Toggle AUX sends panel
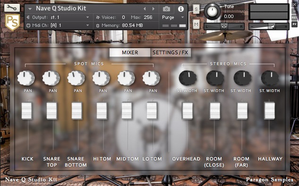 pos(294,17)
